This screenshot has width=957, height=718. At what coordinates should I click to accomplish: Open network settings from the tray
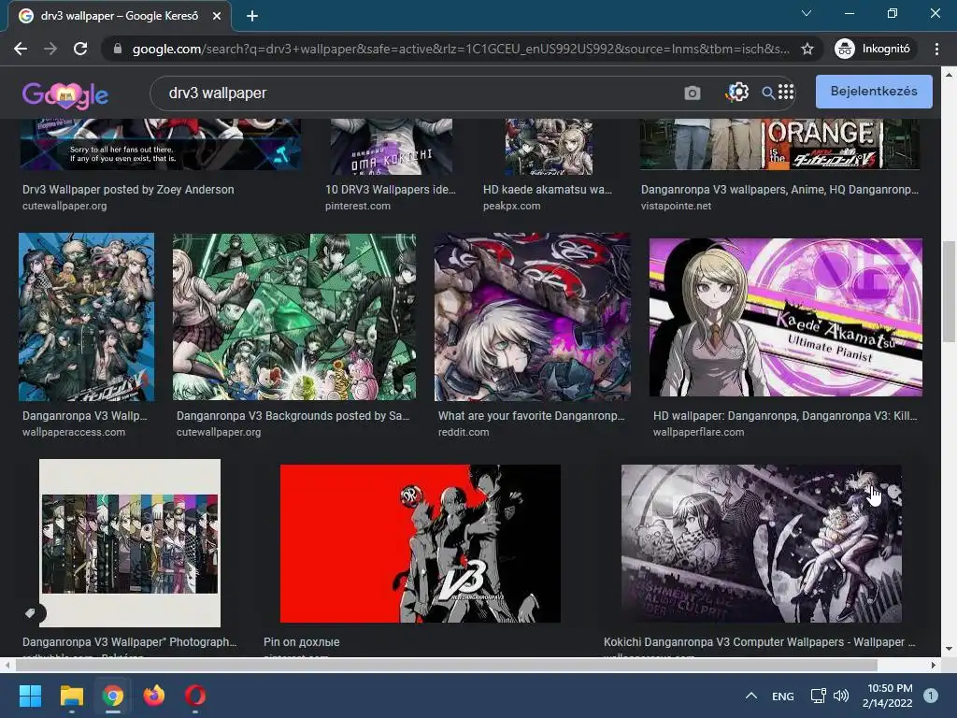click(818, 696)
